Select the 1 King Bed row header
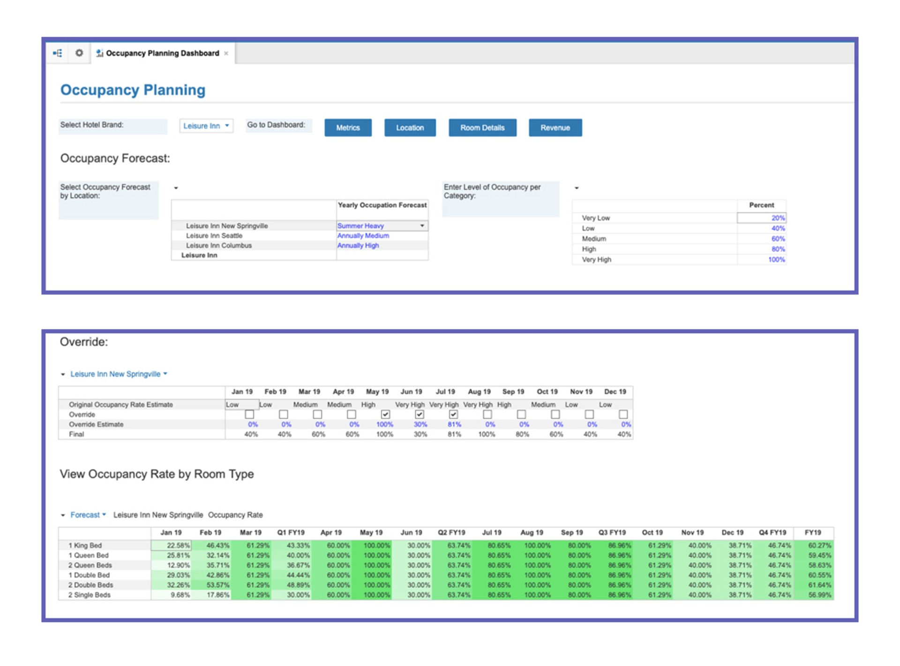 105,546
